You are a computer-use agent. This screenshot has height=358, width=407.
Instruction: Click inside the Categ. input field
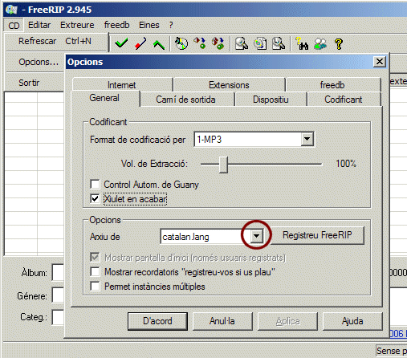(x=58, y=317)
